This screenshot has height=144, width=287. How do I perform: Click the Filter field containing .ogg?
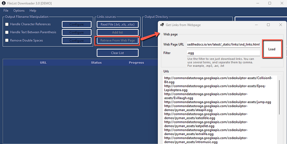tap(223, 53)
